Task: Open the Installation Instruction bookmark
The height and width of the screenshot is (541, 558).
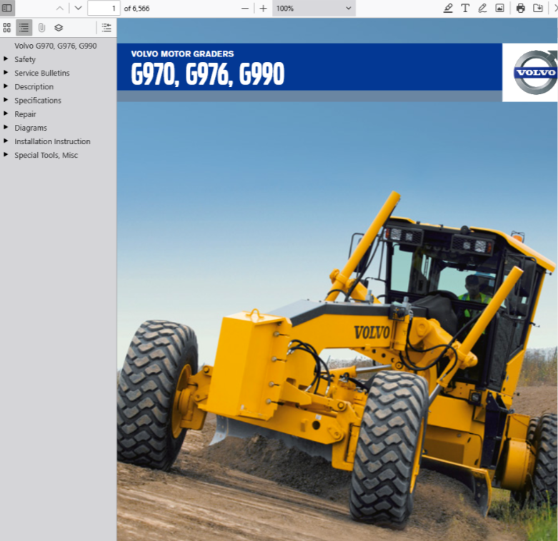Action: tap(52, 141)
